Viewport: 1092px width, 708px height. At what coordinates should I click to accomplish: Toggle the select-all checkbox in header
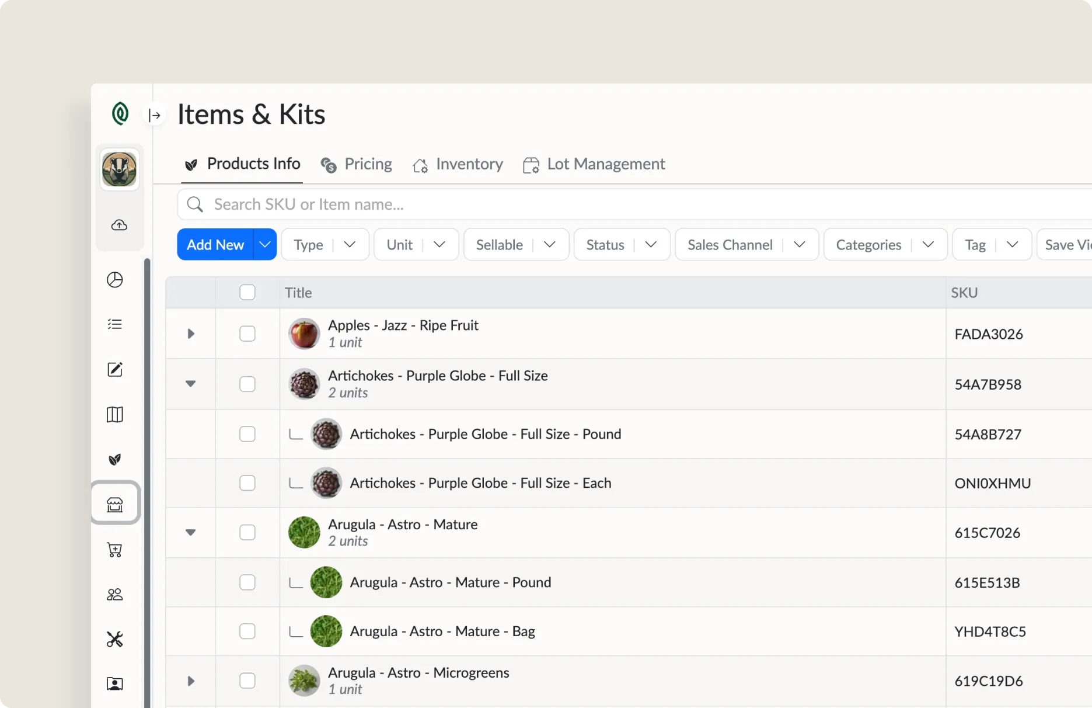tap(247, 292)
